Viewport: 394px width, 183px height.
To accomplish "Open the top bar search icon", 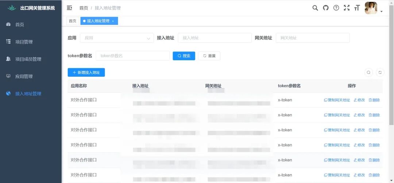I will (315, 8).
